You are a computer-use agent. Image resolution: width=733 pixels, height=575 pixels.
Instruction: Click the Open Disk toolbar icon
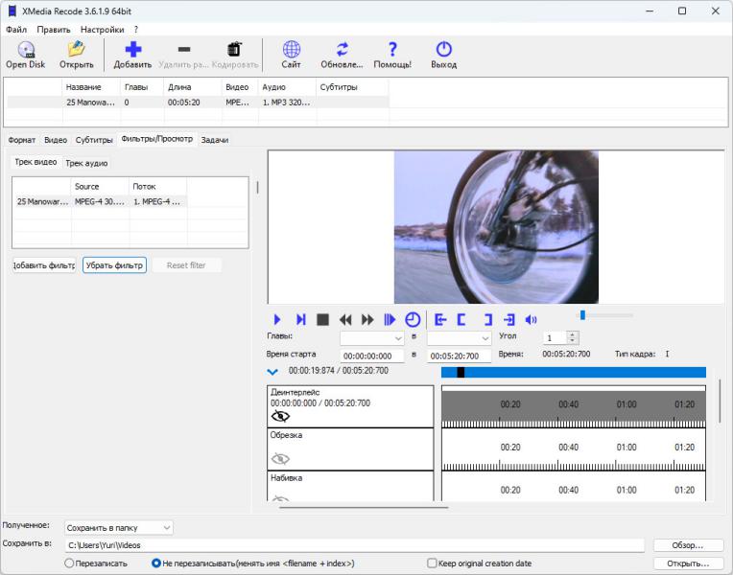(26, 50)
